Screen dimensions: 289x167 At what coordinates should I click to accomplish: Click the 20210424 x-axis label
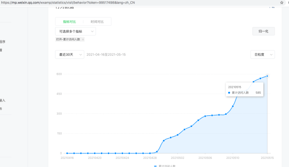point(122,158)
